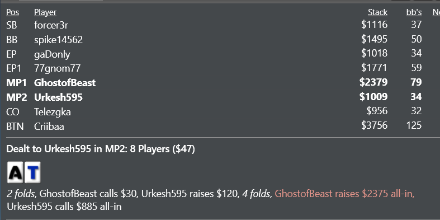
Task: Select player Criibaa on the button
Action: point(49,126)
